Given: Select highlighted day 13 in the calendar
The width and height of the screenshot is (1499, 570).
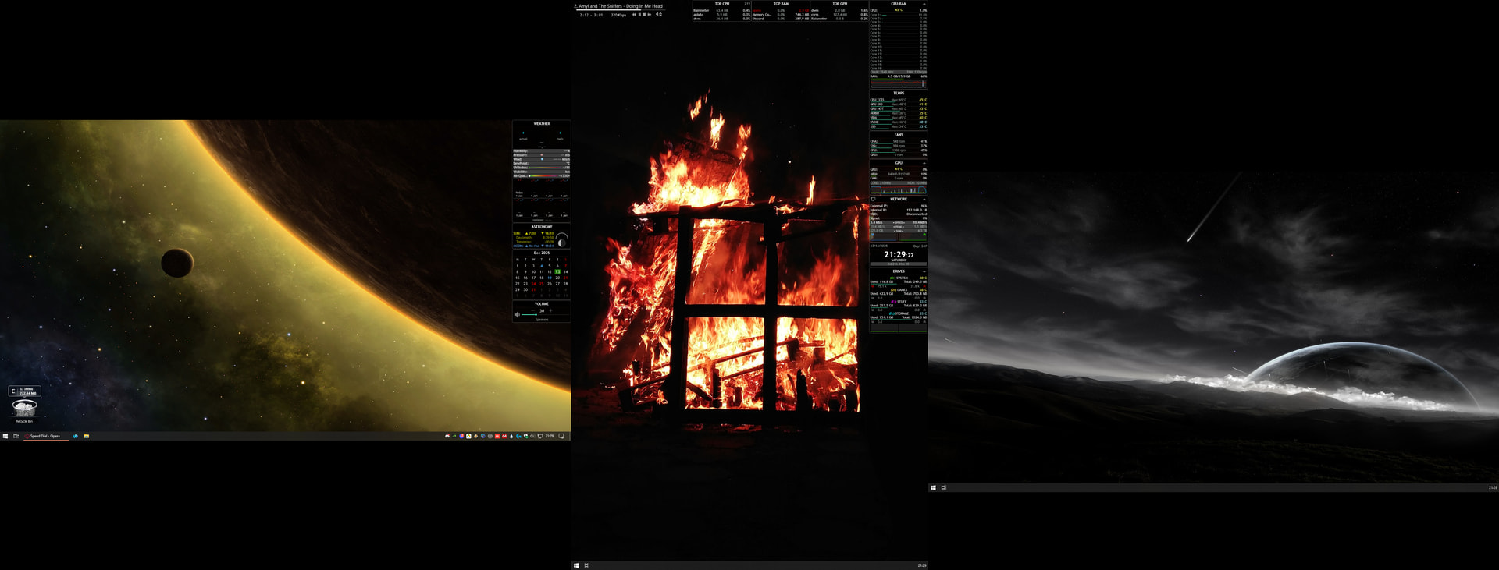Looking at the screenshot, I should tap(557, 271).
